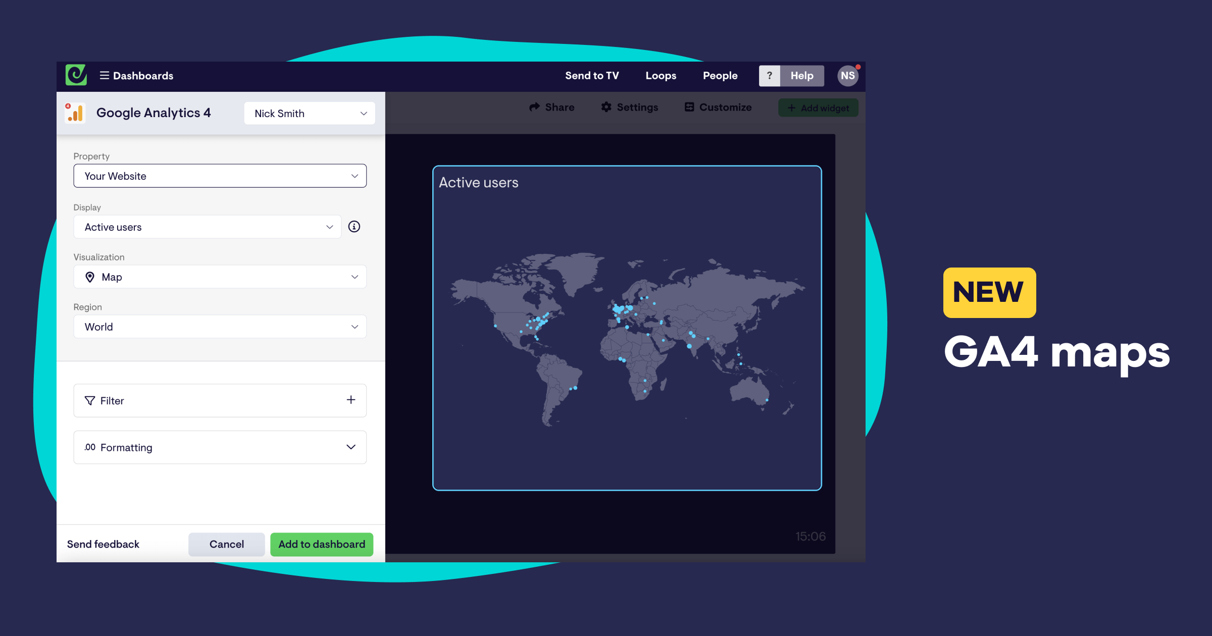
Task: Open the Visualization Map dropdown
Action: pos(220,277)
